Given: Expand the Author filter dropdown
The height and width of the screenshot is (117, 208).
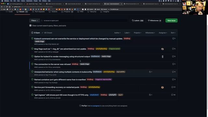Looking at the screenshot, I should pyautogui.click(x=117, y=32).
